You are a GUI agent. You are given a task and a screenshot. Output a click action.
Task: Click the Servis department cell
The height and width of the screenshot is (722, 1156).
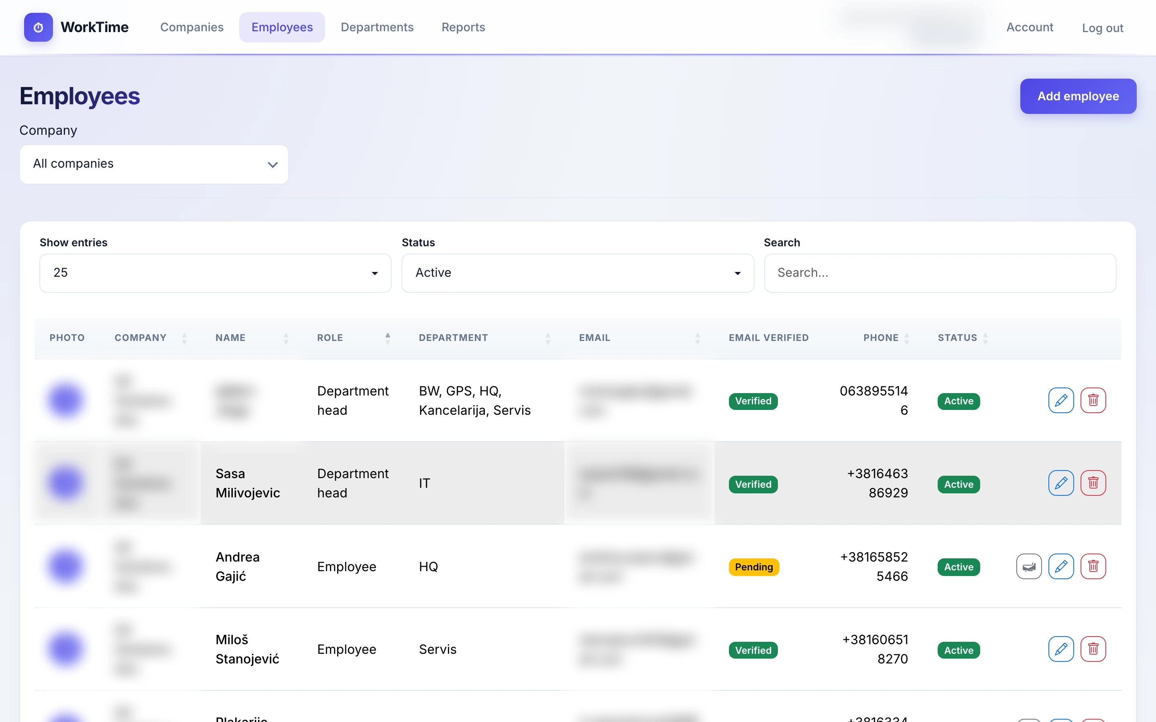[438, 649]
